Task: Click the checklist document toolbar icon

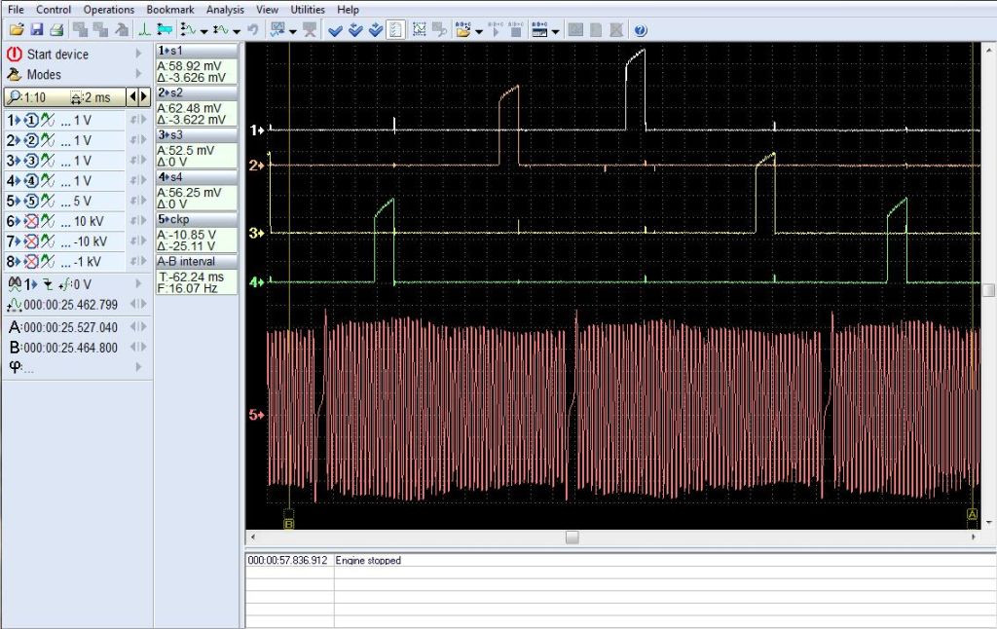Action: 395,30
